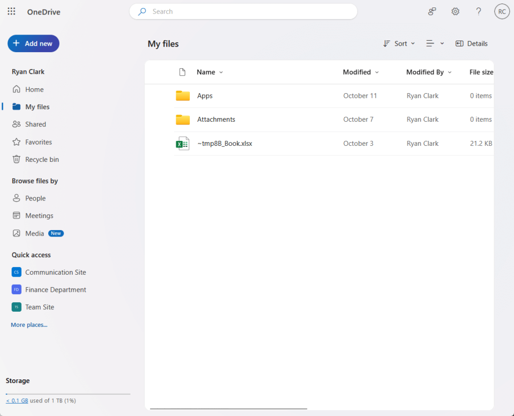Screen dimensions: 514x416
Task: Click the storage usage progress bar
Action: 68,394
